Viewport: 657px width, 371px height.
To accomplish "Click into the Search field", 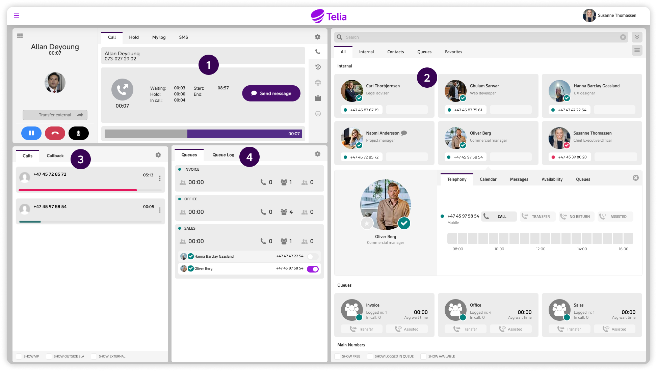I will pyautogui.click(x=481, y=37).
